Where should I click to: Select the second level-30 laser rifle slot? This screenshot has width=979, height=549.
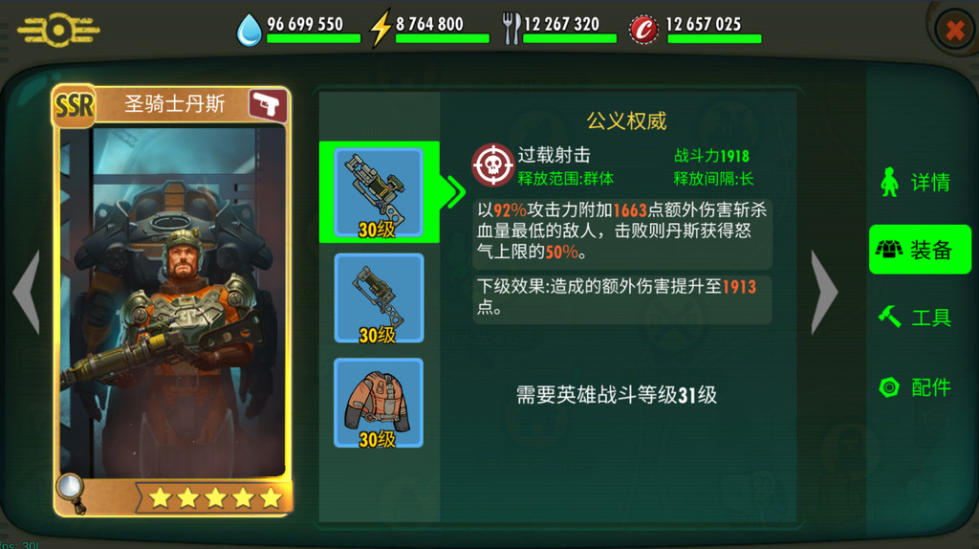(x=379, y=297)
